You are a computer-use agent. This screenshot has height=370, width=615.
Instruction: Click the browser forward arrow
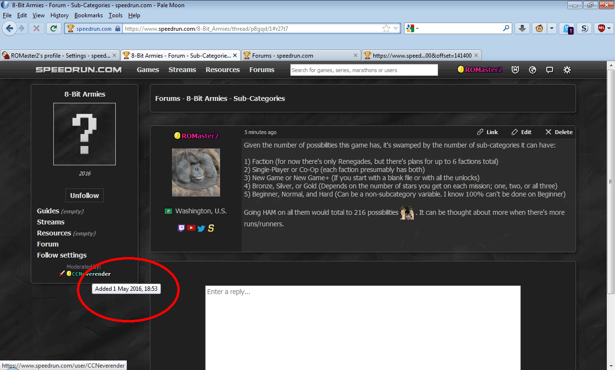pos(21,28)
